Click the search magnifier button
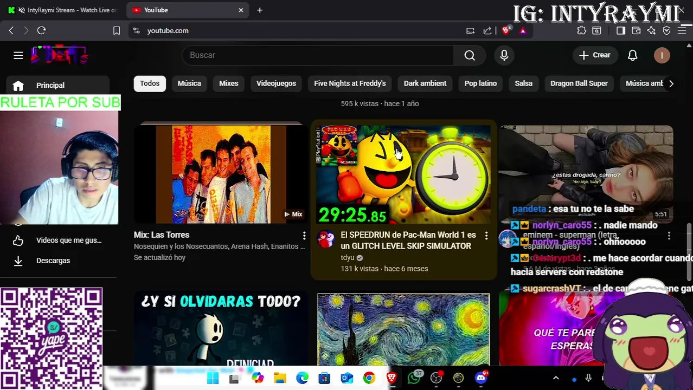693x390 pixels. coord(470,55)
